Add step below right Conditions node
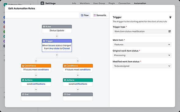 (x=78, y=75)
